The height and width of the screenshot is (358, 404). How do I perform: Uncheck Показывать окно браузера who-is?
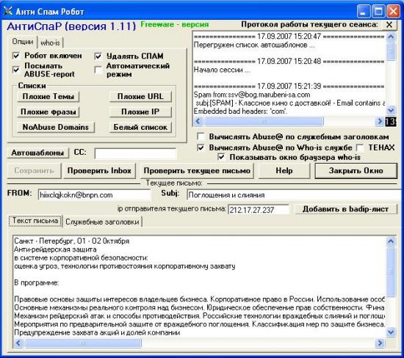(221, 157)
